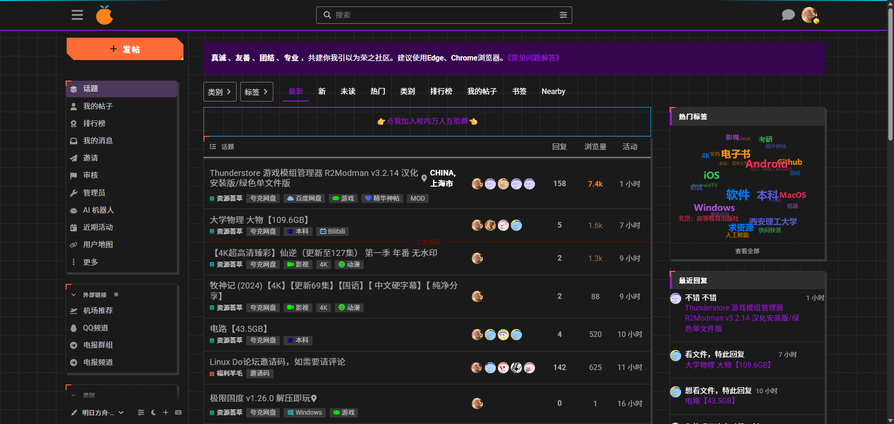Open user avatar profile menu
Viewport: 894px width, 424px height.
[x=809, y=15]
